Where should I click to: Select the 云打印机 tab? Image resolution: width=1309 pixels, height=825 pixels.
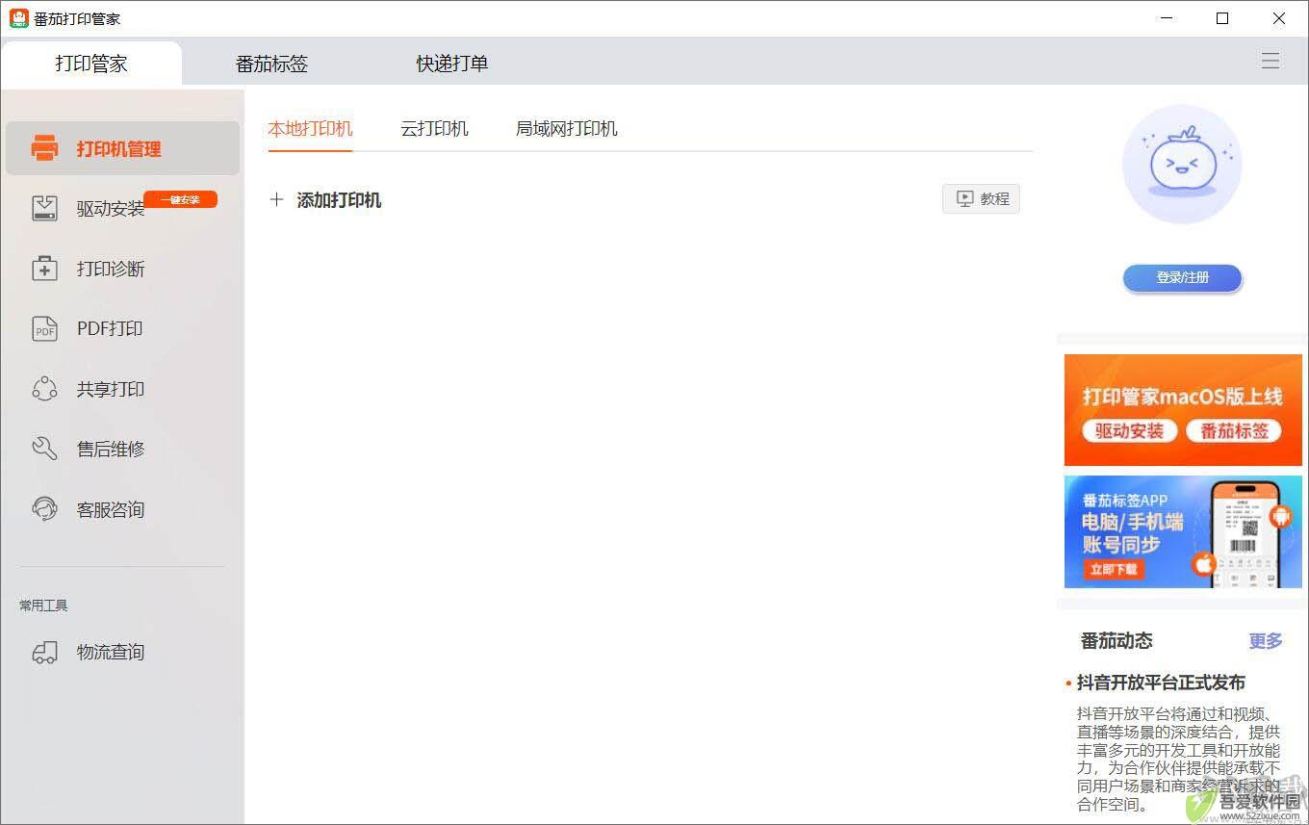coord(434,128)
